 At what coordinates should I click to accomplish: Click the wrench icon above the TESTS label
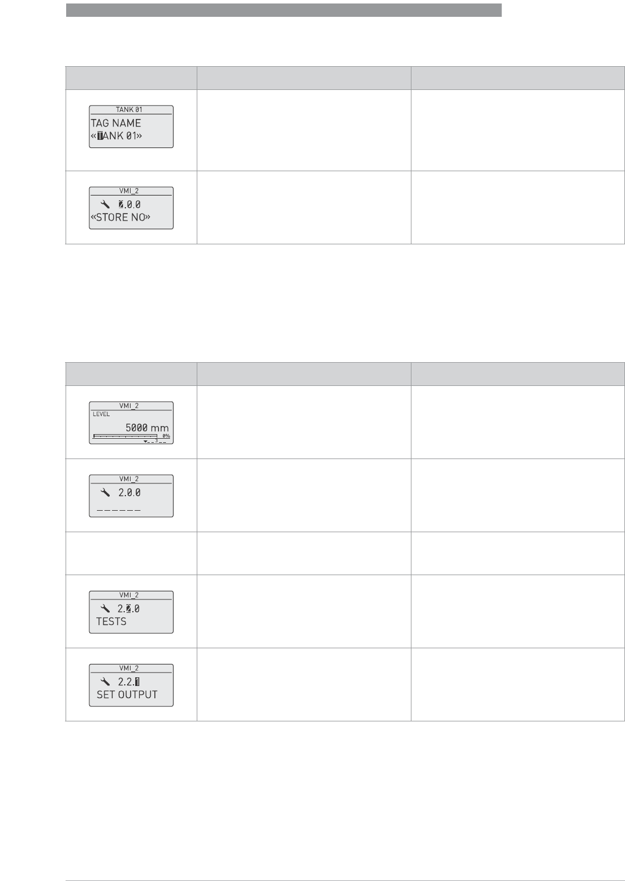point(105,609)
